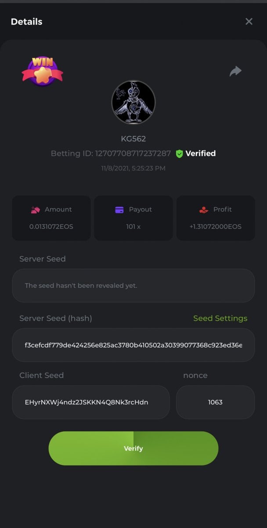
Task: Click the WIN star badge
Action: coord(42,71)
